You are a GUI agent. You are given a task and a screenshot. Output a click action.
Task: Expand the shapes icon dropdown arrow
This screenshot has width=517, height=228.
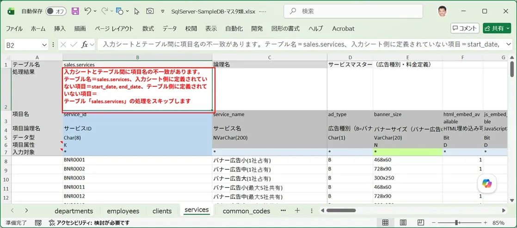pyautogui.click(x=127, y=12)
